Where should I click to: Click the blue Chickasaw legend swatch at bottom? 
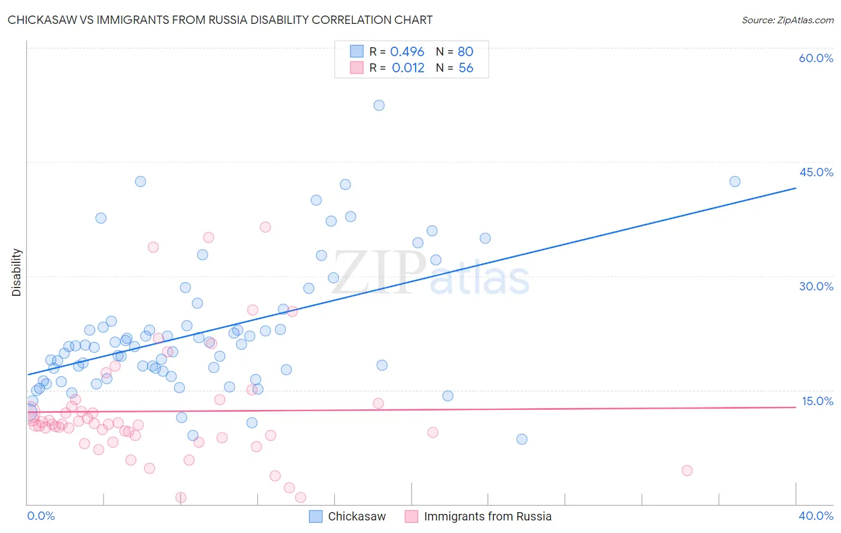[x=316, y=516]
